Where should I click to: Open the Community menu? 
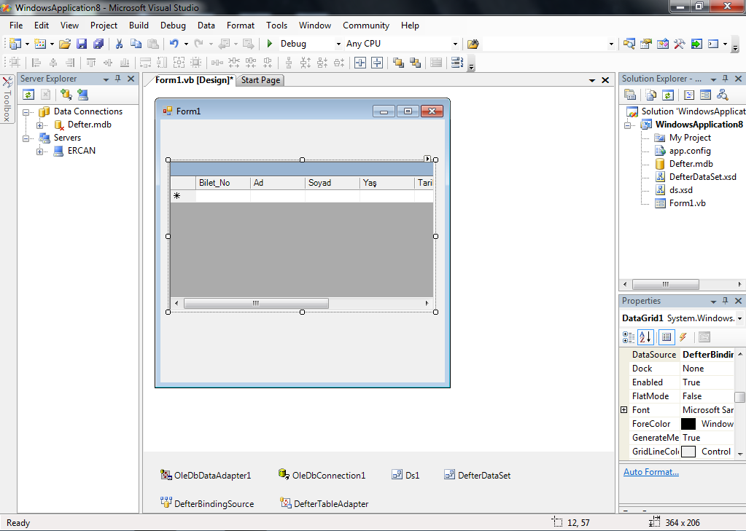point(366,25)
